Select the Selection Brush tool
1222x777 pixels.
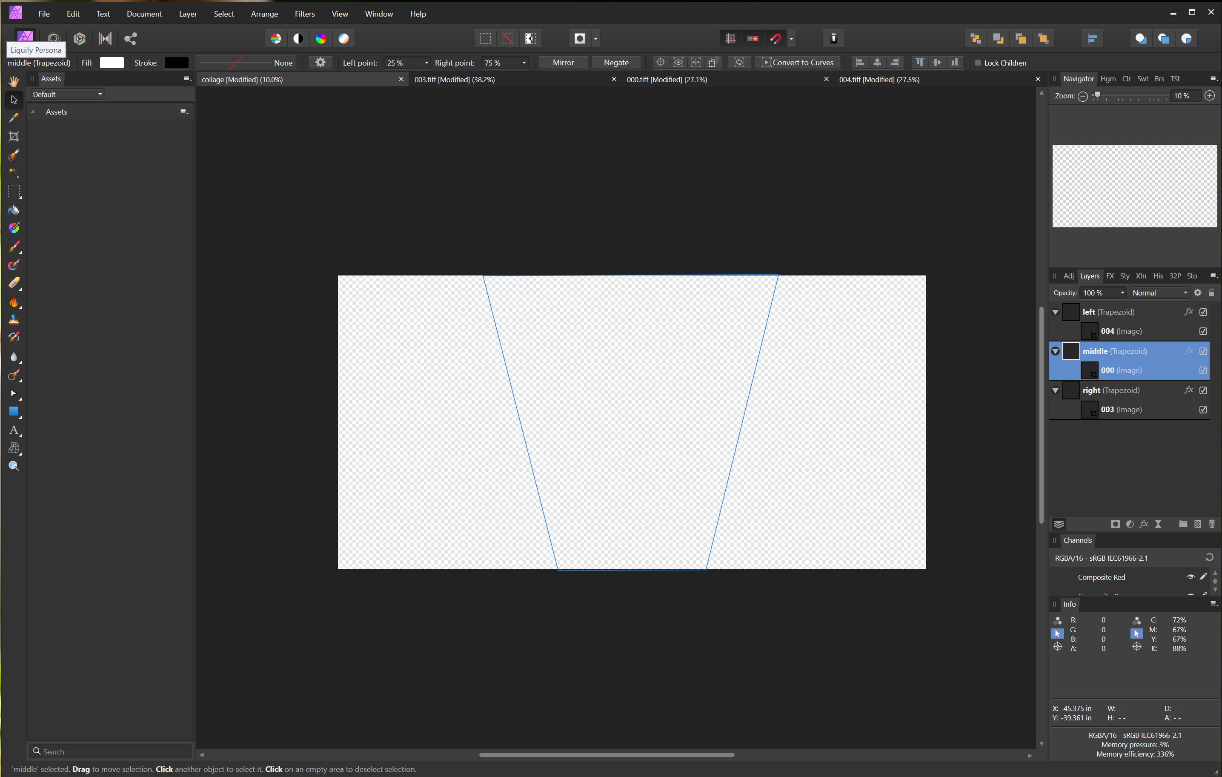click(x=14, y=155)
